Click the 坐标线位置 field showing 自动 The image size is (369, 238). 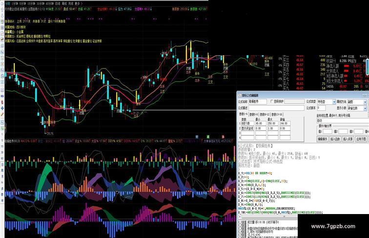[x=343, y=121]
